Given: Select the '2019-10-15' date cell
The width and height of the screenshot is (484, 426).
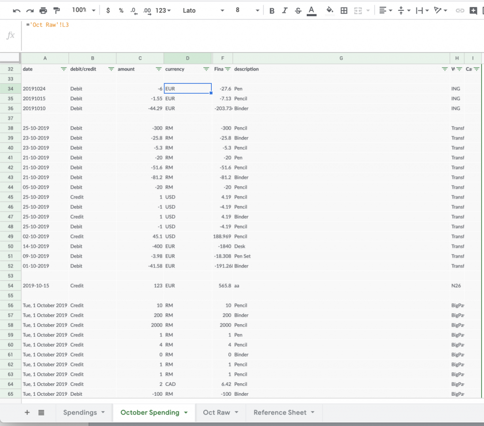Looking at the screenshot, I should [x=45, y=285].
